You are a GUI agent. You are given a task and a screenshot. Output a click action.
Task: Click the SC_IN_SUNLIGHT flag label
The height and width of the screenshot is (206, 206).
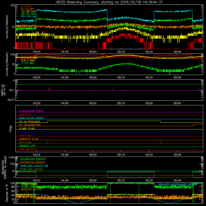[30, 122]
